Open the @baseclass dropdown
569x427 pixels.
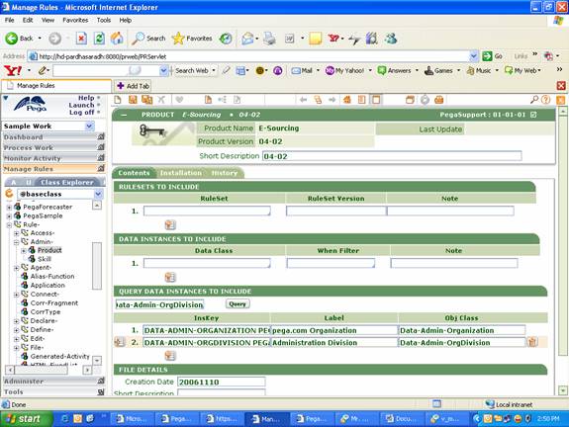[x=98, y=195]
